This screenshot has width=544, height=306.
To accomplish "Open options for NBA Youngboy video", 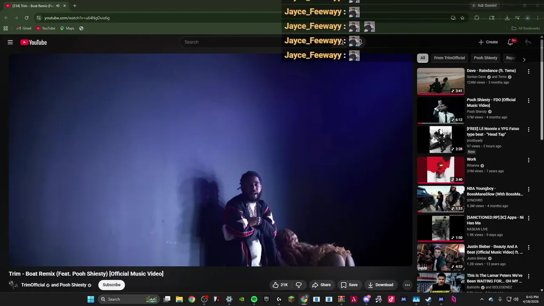I will (529, 189).
